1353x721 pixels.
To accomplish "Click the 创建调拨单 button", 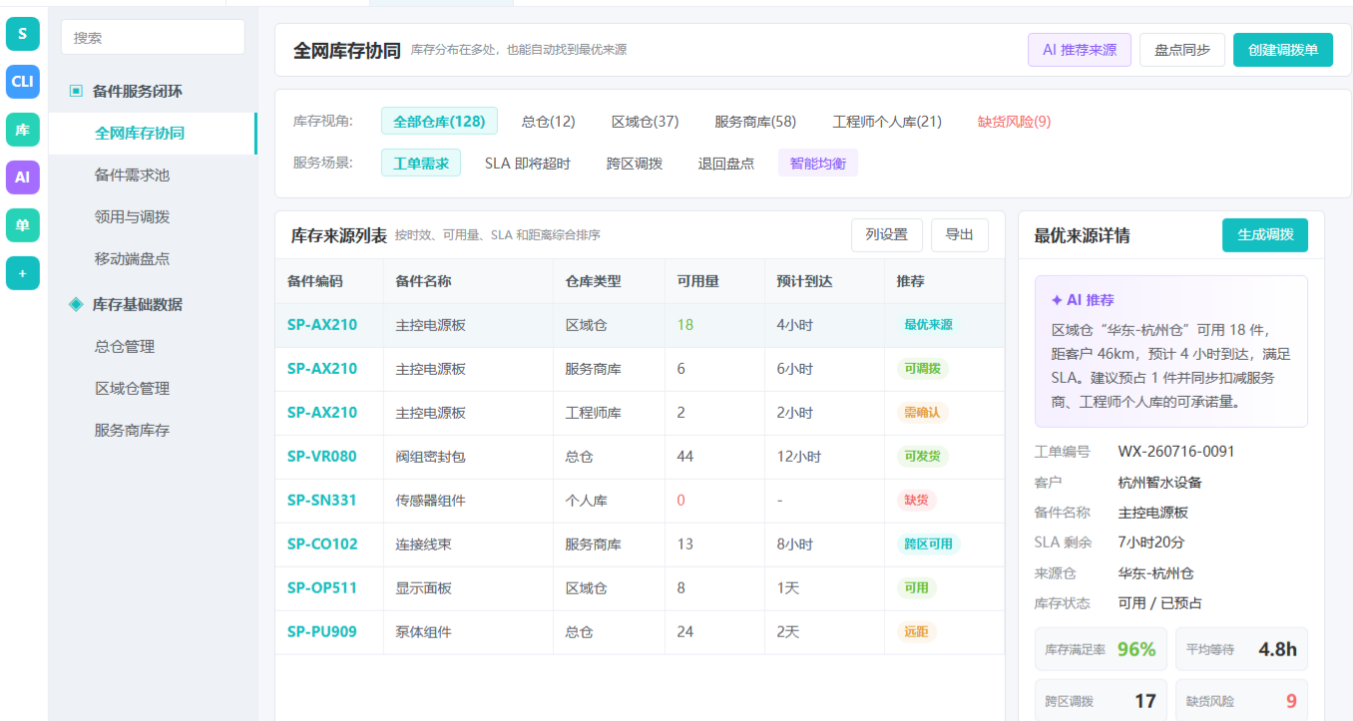I will pyautogui.click(x=1283, y=50).
